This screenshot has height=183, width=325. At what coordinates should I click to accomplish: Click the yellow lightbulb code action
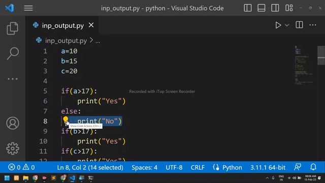[x=66, y=119]
